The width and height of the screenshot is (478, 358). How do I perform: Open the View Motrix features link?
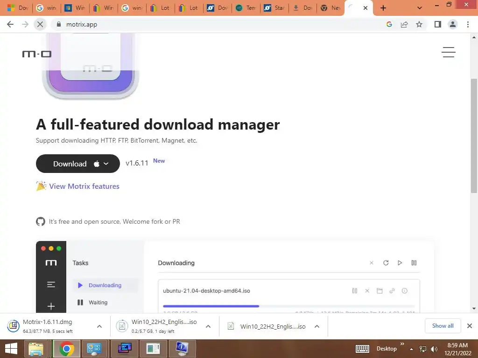click(x=84, y=186)
